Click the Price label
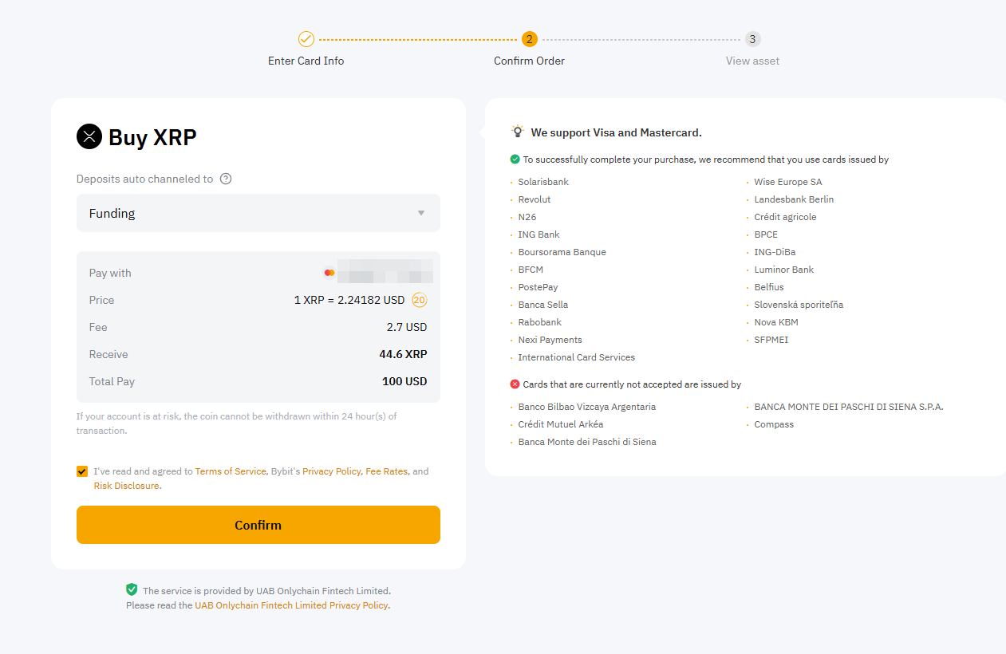The height and width of the screenshot is (654, 1006). pyautogui.click(x=101, y=300)
